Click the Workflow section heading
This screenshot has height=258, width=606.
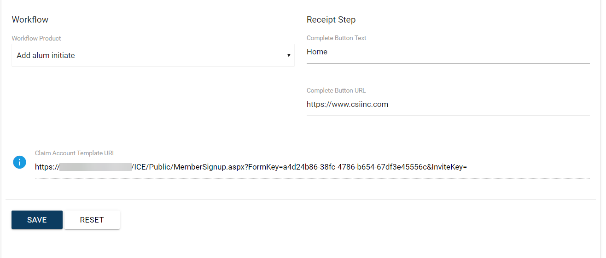point(30,20)
